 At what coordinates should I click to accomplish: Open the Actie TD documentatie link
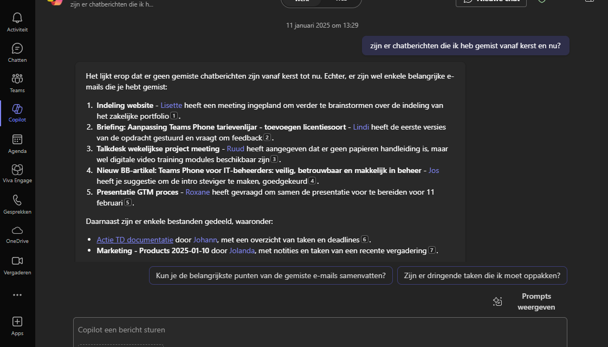[x=135, y=239]
